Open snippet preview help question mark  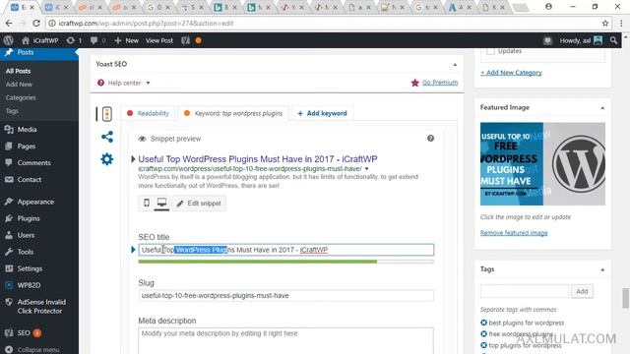tap(430, 139)
